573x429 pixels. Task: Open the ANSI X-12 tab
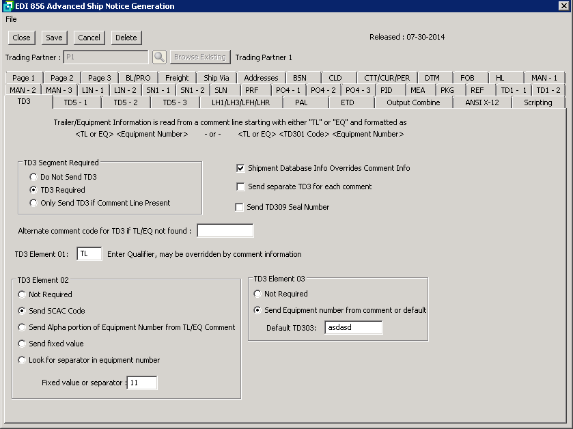[482, 102]
